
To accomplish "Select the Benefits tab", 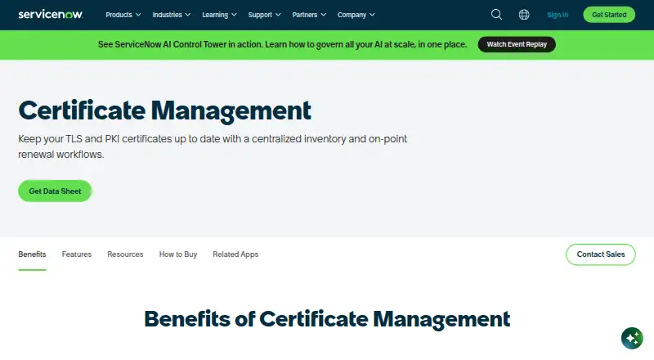I will tap(32, 254).
